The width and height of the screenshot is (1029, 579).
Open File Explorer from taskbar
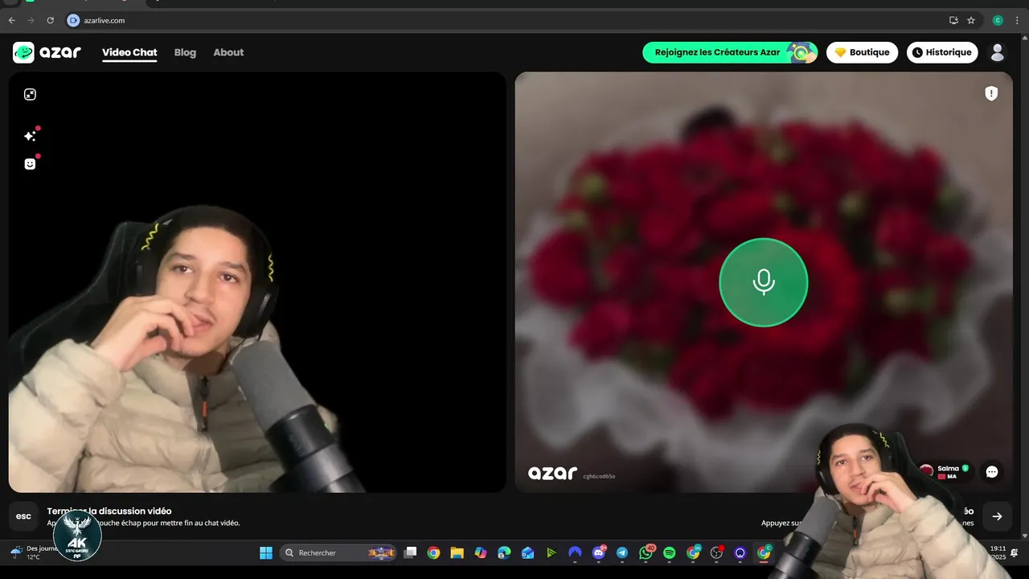(457, 552)
